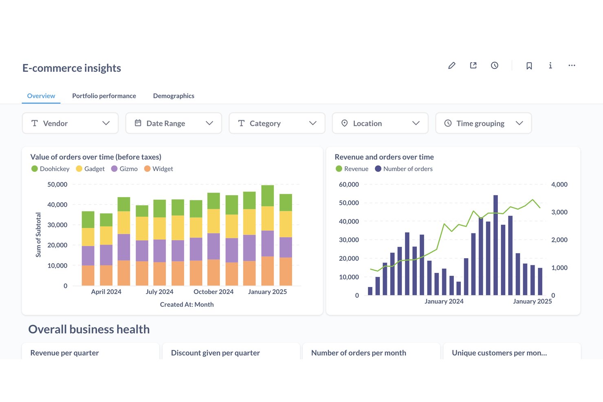
Task: Click the 'Sum of Subtotal' axis label
Action: tap(38, 235)
